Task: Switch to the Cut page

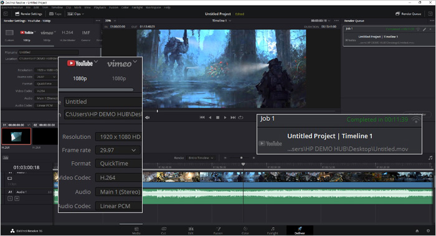Action: (163, 230)
